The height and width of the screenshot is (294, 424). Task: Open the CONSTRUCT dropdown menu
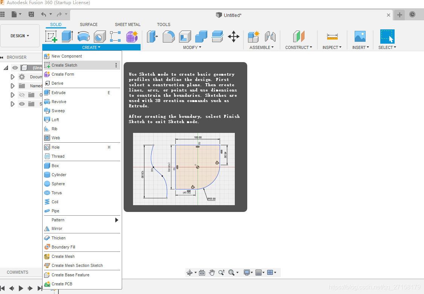click(x=298, y=47)
